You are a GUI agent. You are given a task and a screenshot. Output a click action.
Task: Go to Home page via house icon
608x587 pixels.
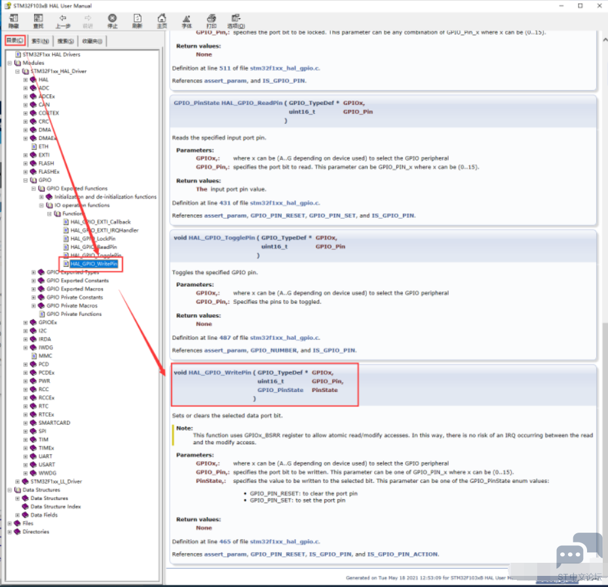[162, 21]
